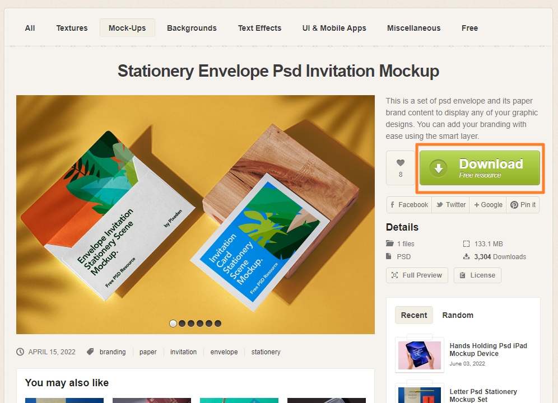The height and width of the screenshot is (403, 558).
Task: Click the clock icon beside April 15, 2022
Action: tap(20, 352)
